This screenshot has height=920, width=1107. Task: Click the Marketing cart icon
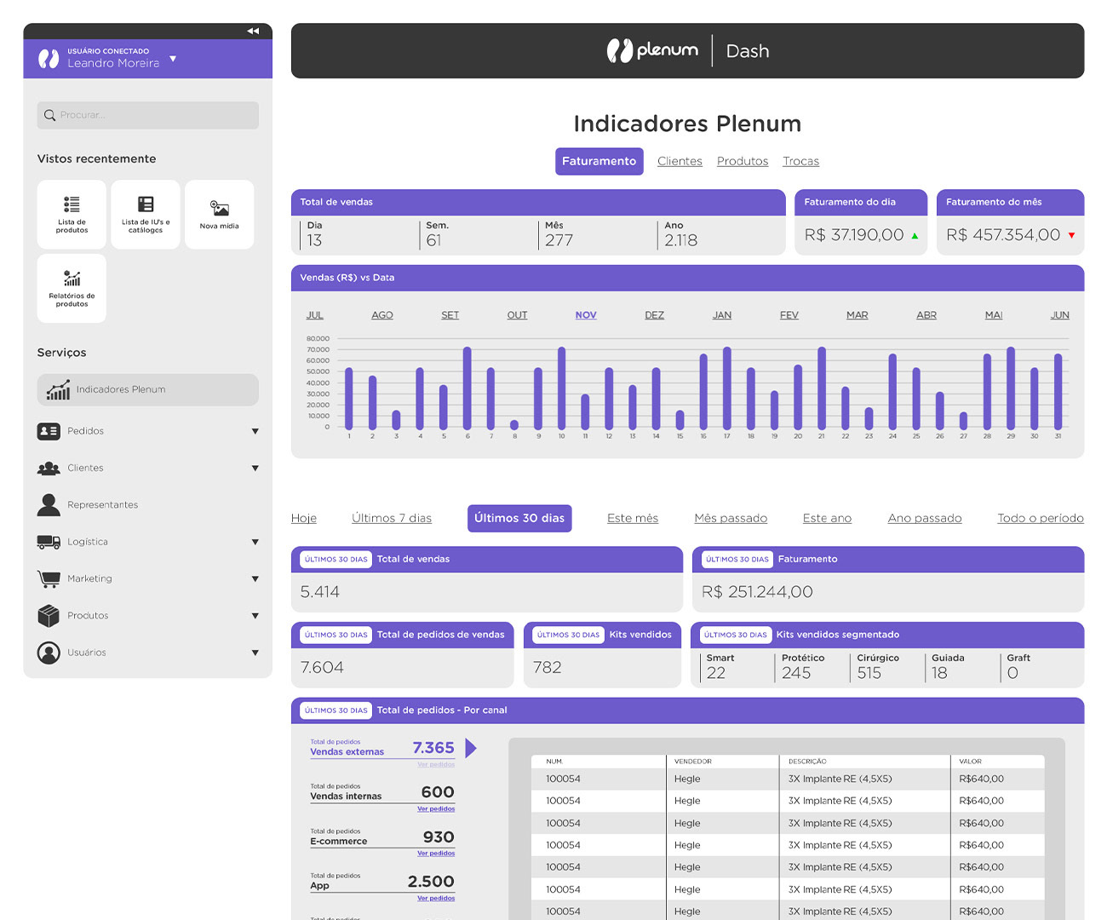[x=49, y=578]
